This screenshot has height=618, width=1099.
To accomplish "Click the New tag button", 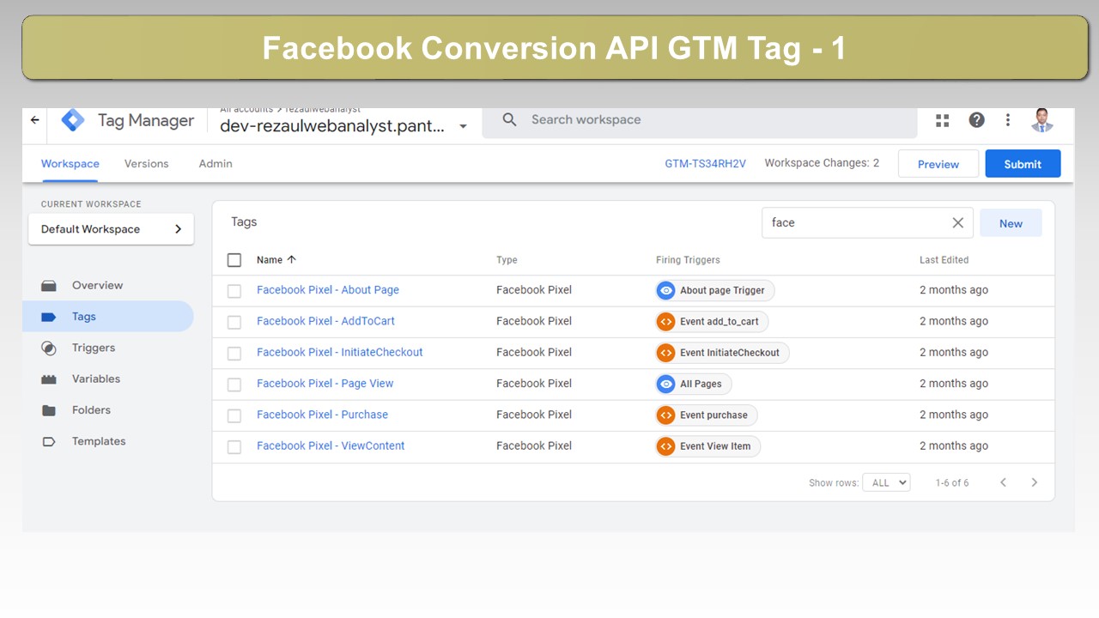I will 1011,223.
